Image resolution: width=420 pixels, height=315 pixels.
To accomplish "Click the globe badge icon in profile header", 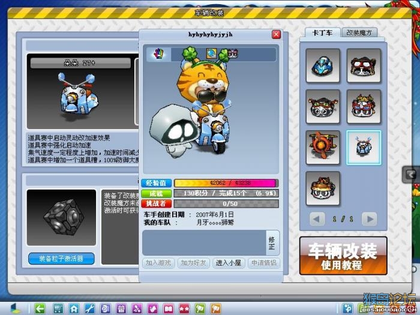I will coord(211,53).
